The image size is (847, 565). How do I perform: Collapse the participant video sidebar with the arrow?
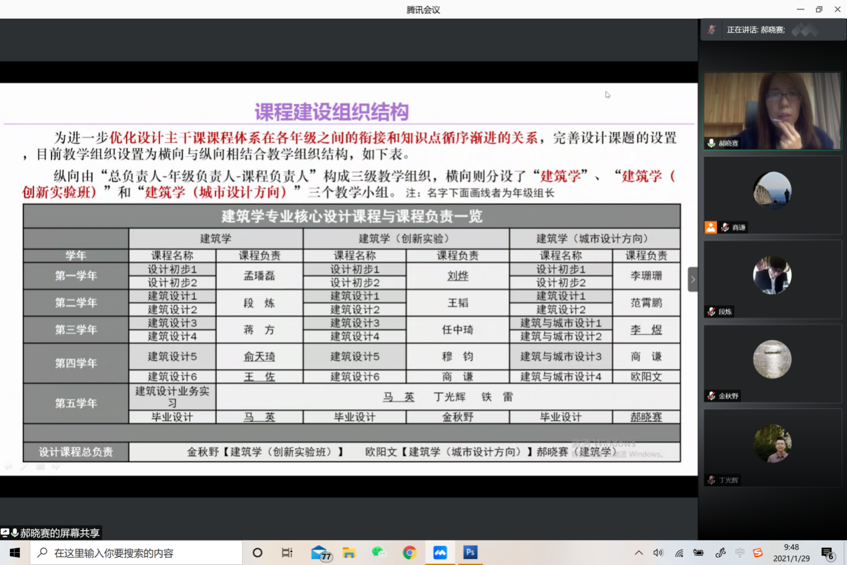click(692, 279)
